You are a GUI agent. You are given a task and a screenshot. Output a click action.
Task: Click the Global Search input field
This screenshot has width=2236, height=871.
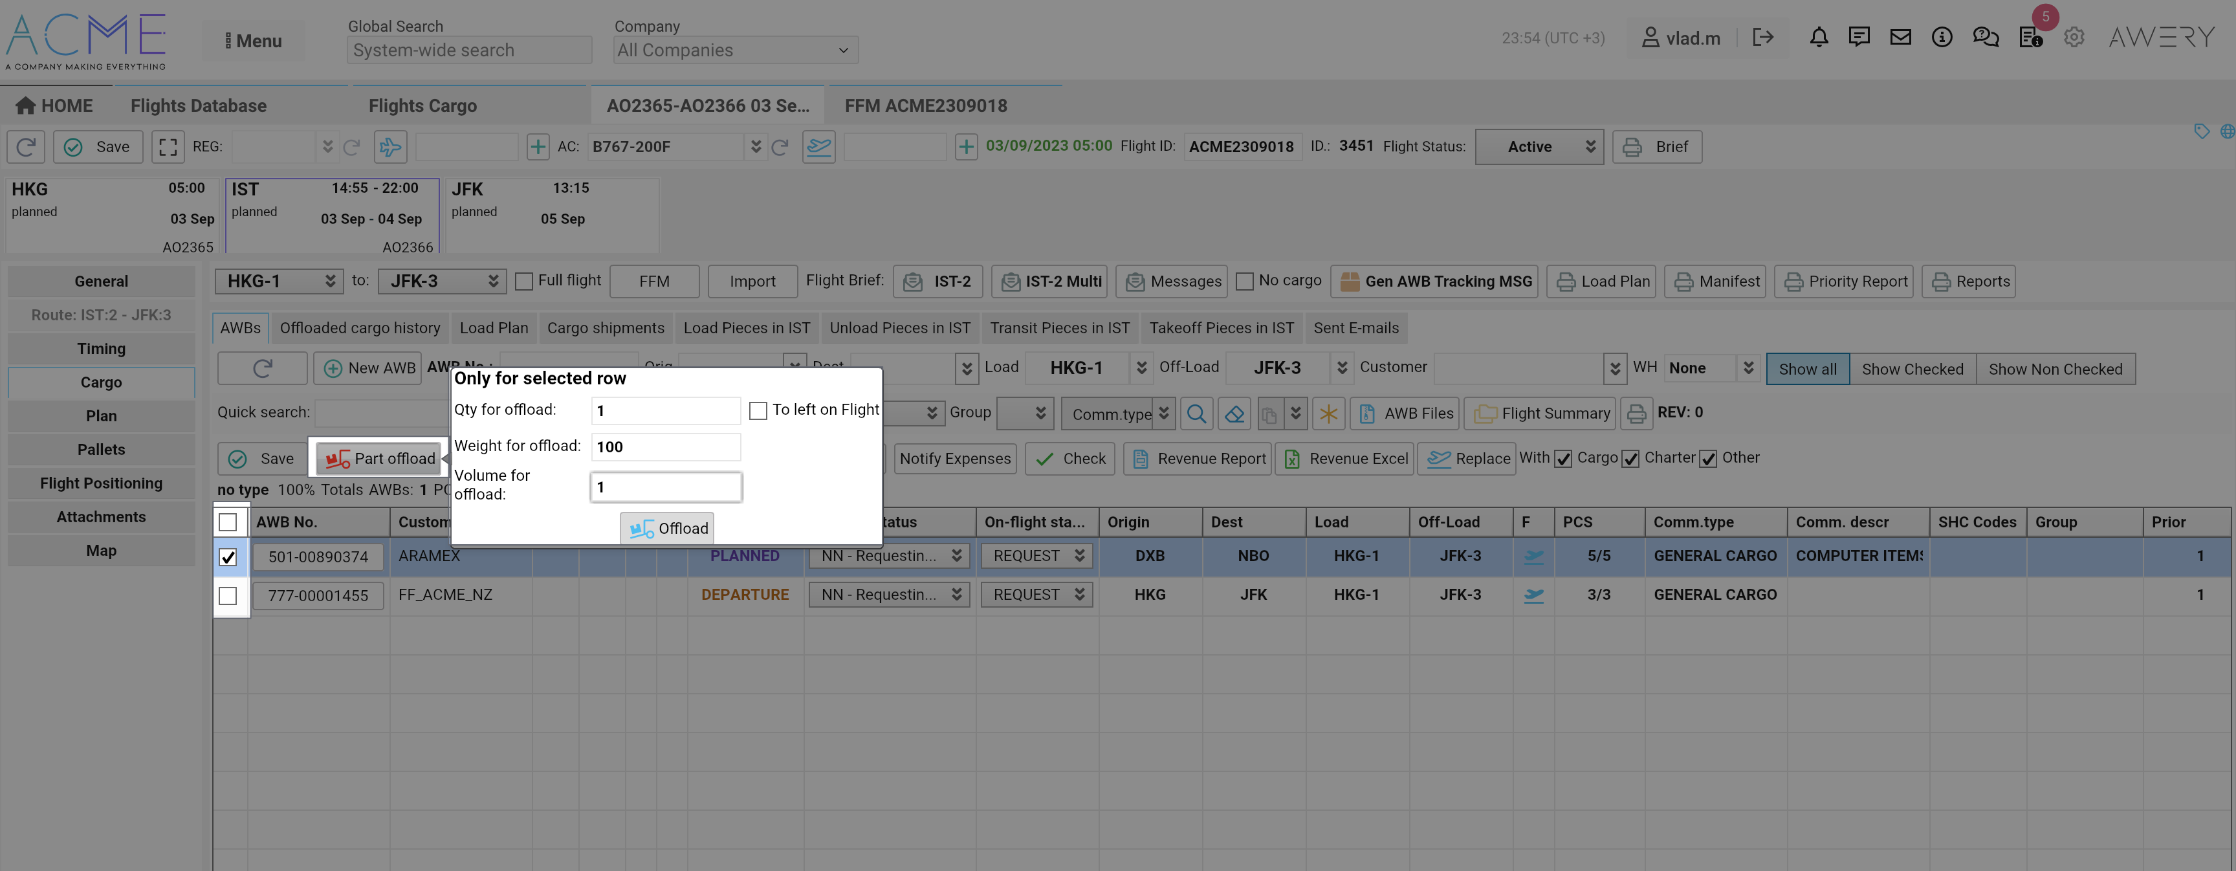click(468, 50)
